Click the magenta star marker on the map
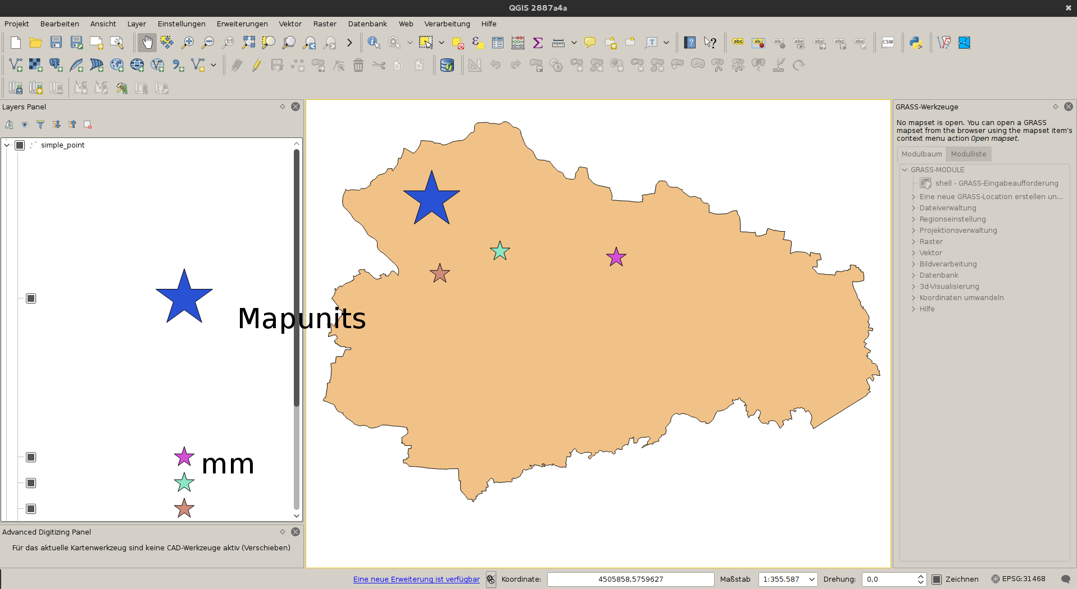1077x589 pixels. (x=616, y=257)
